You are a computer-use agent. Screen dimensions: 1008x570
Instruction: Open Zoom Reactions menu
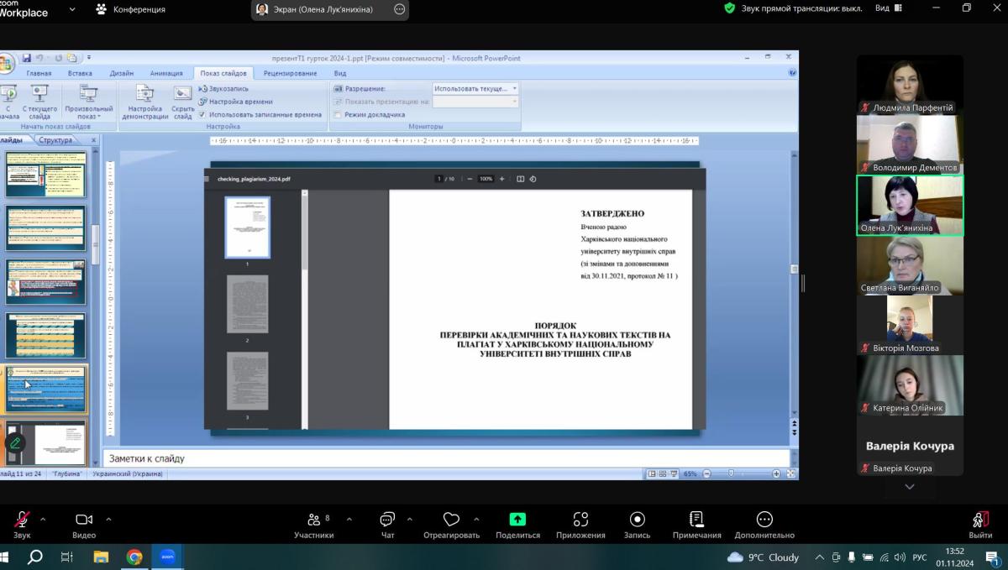(451, 520)
